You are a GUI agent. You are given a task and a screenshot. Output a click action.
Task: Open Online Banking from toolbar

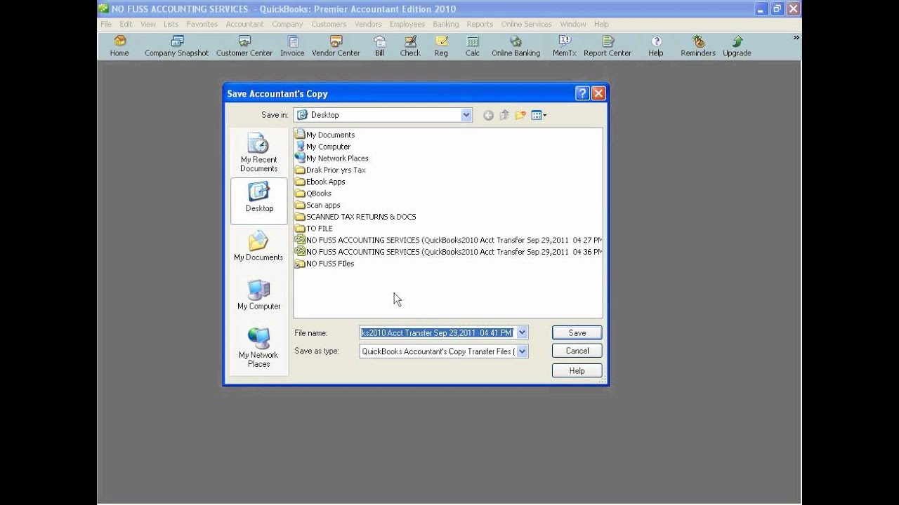point(516,46)
